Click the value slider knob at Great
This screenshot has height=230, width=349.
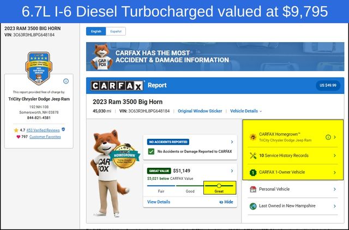click(219, 186)
